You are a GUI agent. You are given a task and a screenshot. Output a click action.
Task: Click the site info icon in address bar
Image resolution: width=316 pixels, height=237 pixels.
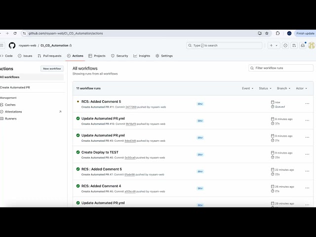click(24, 33)
